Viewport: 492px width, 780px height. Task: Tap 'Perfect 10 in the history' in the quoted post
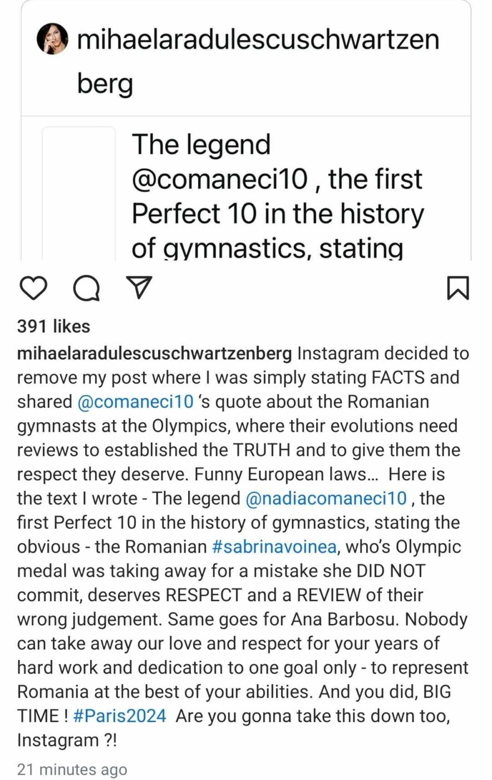[277, 214]
